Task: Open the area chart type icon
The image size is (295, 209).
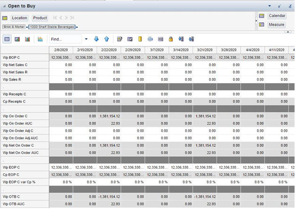Action: (40, 39)
